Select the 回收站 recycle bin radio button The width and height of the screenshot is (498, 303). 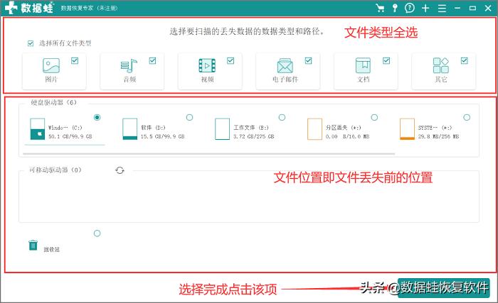click(x=97, y=233)
